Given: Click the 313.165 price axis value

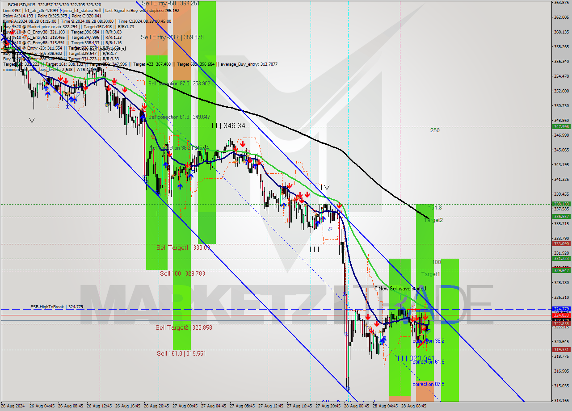Looking at the screenshot, I should [561, 401].
